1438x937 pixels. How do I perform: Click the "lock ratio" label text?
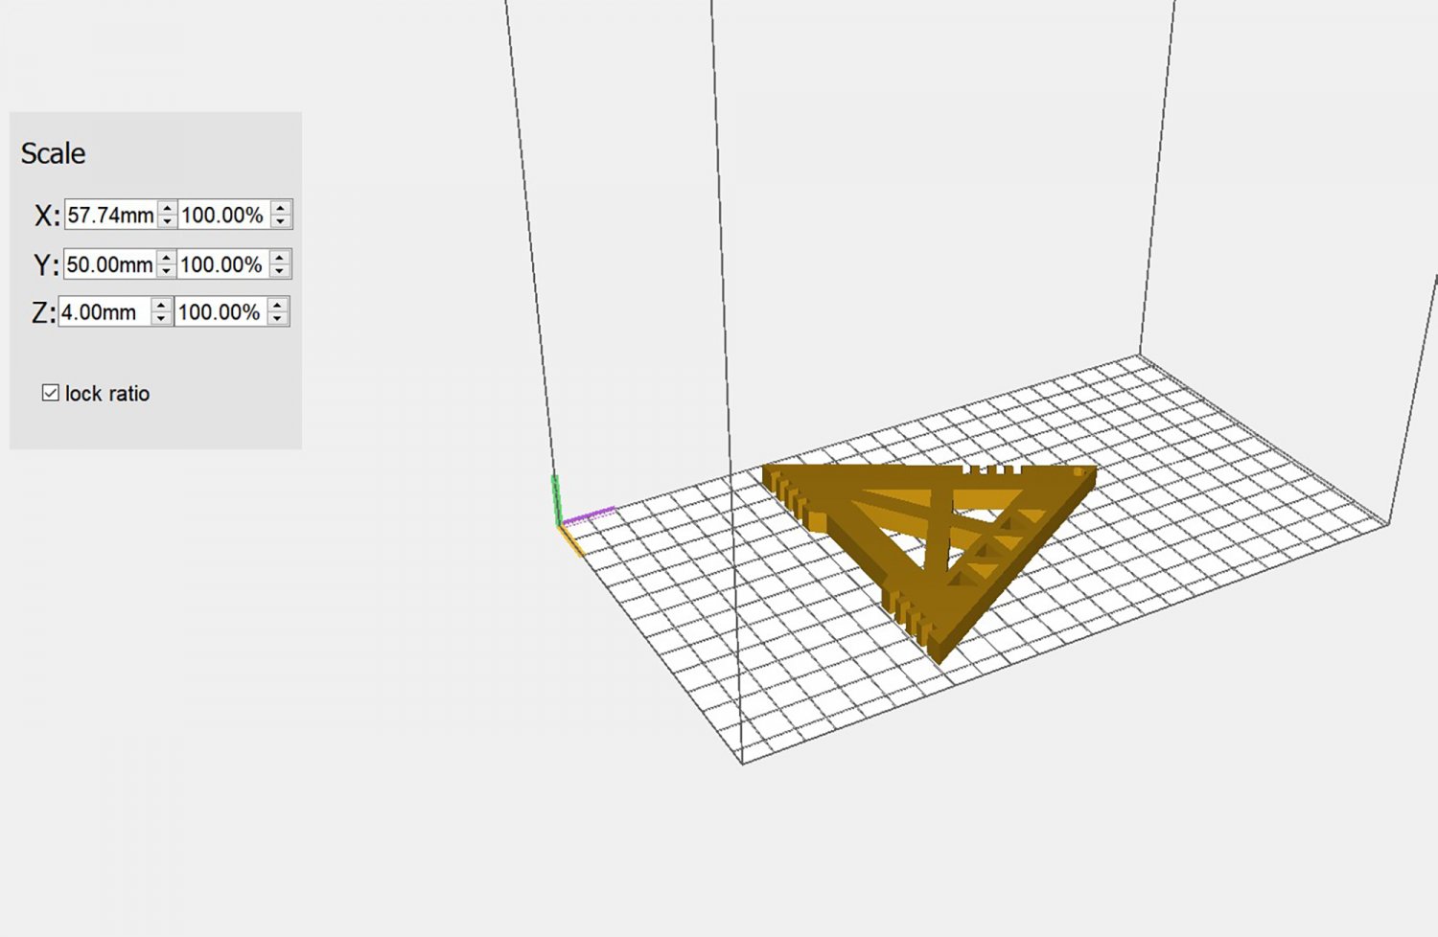pyautogui.click(x=107, y=394)
